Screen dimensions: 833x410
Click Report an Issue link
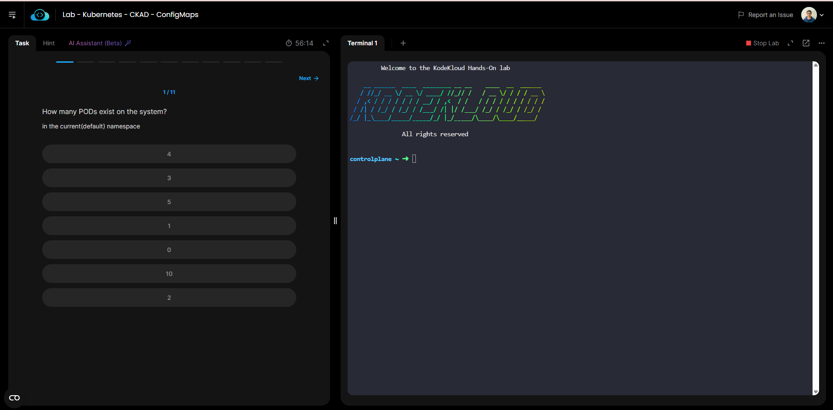(766, 15)
